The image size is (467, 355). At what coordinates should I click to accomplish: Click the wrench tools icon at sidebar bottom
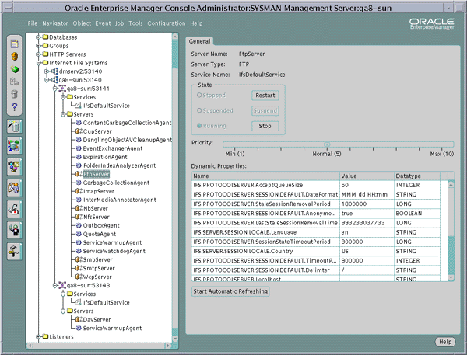click(14, 252)
